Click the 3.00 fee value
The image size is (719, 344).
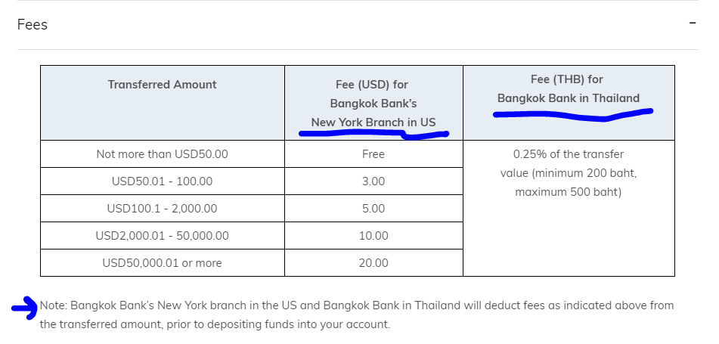[x=373, y=181]
